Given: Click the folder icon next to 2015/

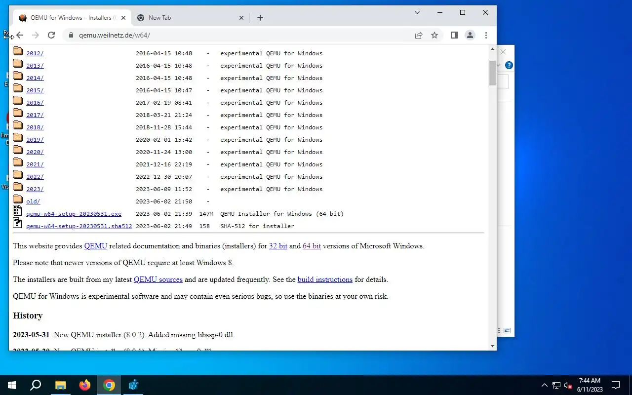Looking at the screenshot, I should pyautogui.click(x=18, y=88).
